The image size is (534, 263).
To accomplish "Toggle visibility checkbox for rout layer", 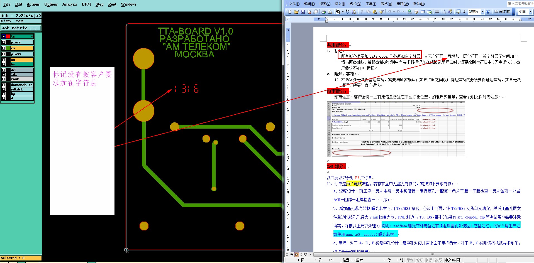I will [x=4, y=79].
